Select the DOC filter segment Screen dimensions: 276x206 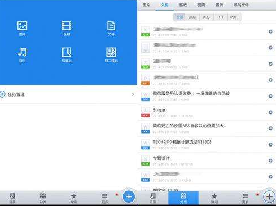pos(192,17)
